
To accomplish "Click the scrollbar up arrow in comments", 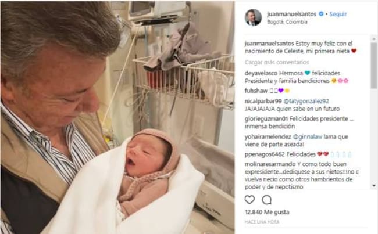I will click(374, 38).
